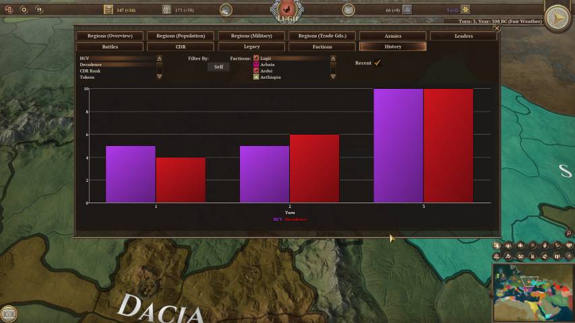Select Decadence in the metrics list
575x323 pixels.
point(91,65)
